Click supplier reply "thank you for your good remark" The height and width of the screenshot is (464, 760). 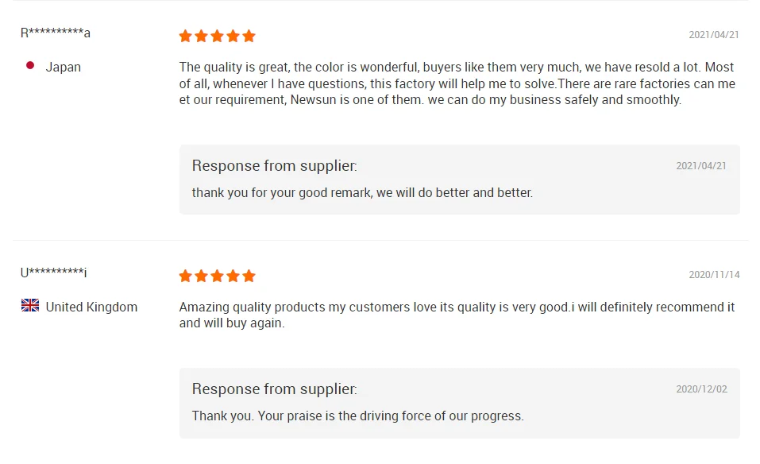(362, 192)
